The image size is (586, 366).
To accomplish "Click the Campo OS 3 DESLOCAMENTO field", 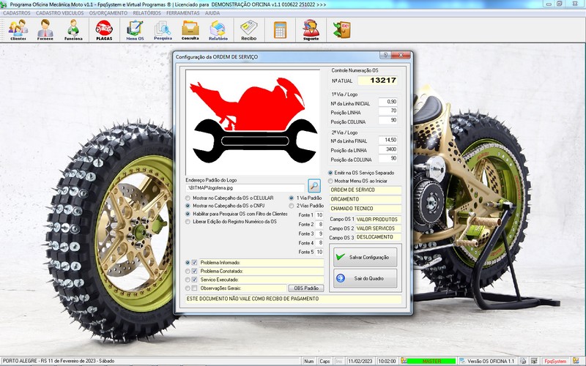I will pyautogui.click(x=378, y=237).
